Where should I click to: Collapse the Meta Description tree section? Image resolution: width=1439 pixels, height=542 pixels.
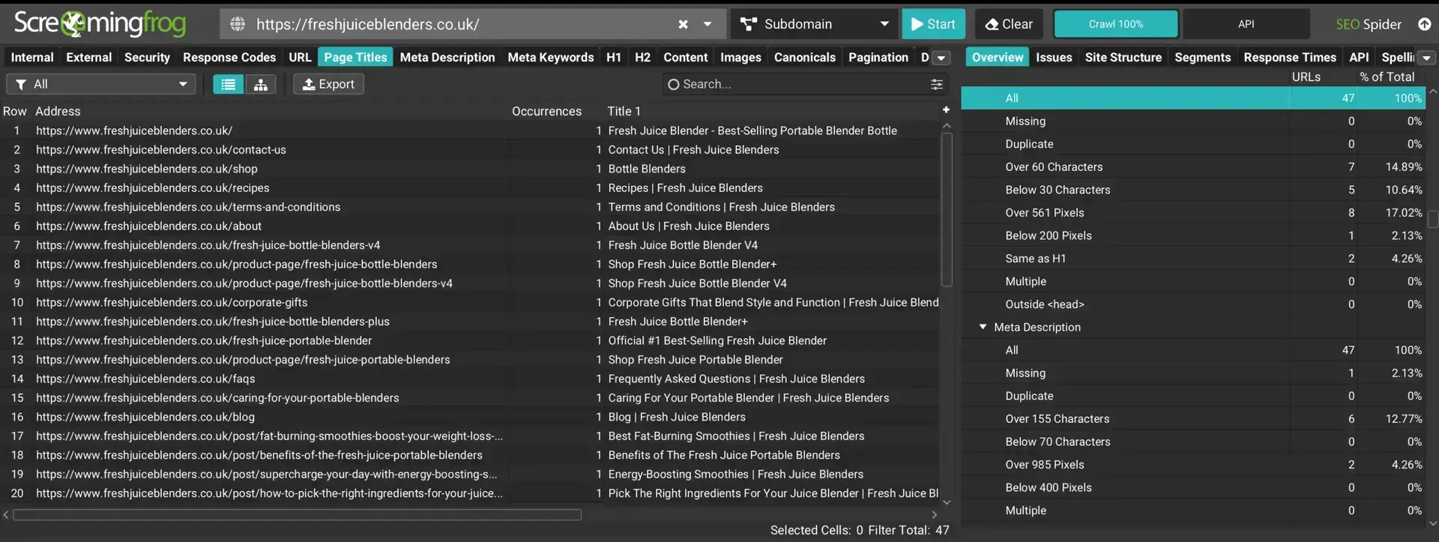(x=983, y=327)
